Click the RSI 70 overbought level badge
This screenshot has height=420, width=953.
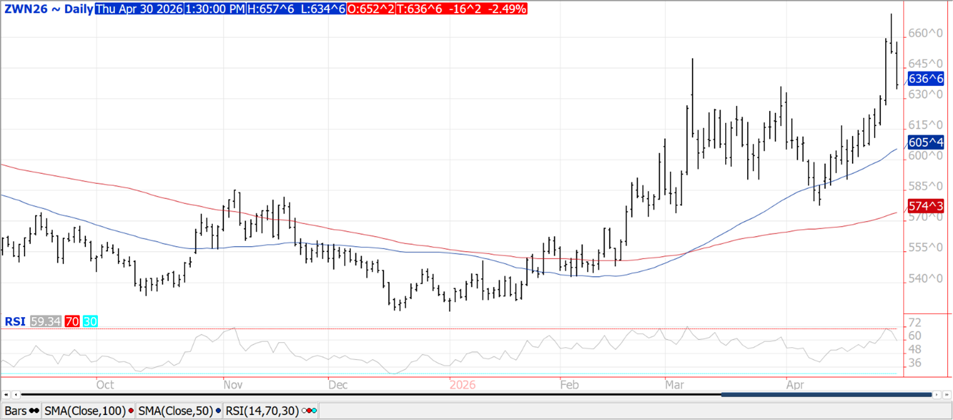[x=72, y=321]
